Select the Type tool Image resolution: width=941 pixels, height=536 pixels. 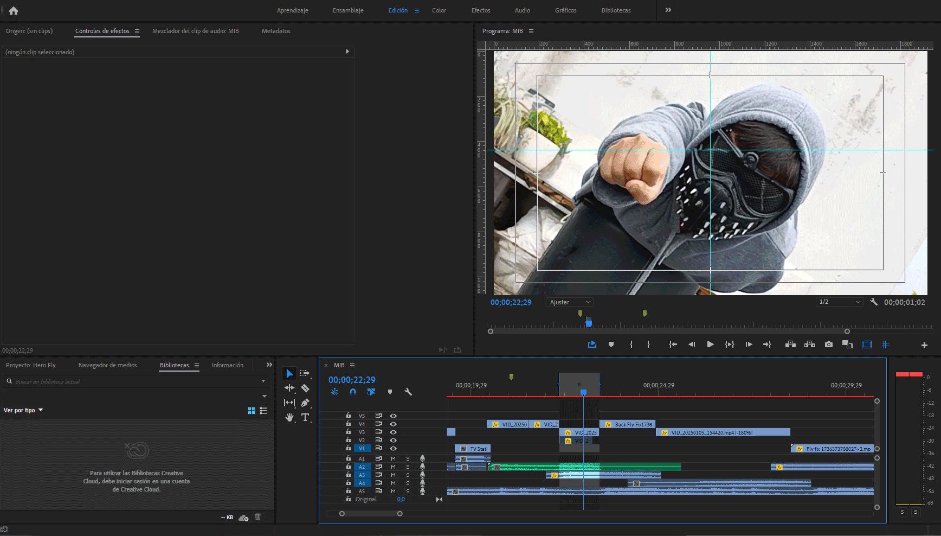(305, 417)
